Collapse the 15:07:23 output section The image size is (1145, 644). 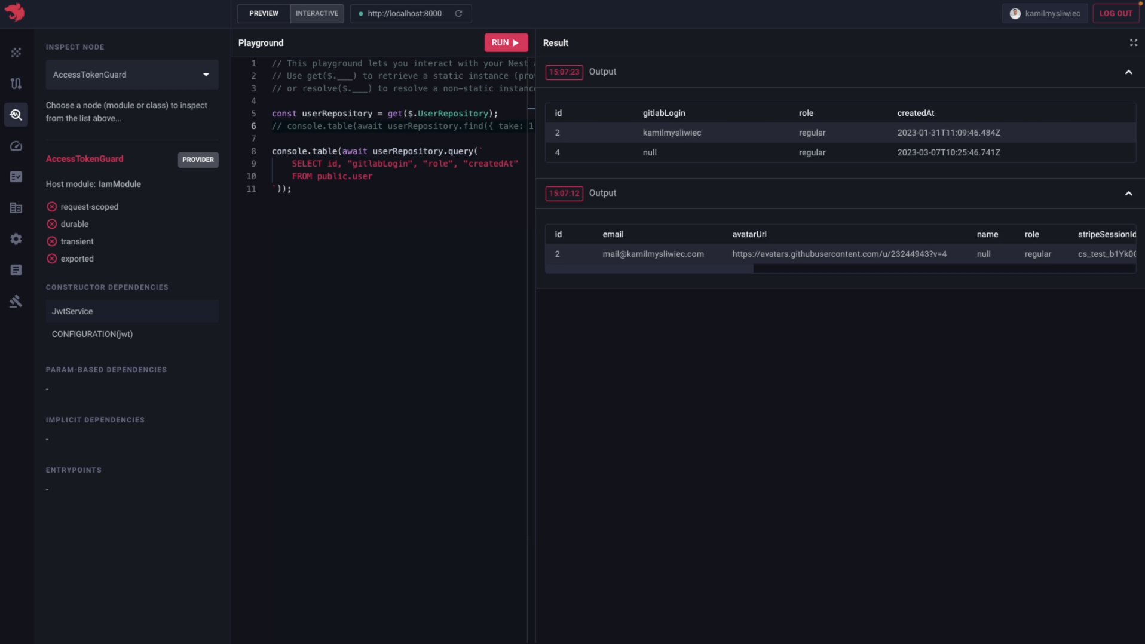click(x=1128, y=72)
